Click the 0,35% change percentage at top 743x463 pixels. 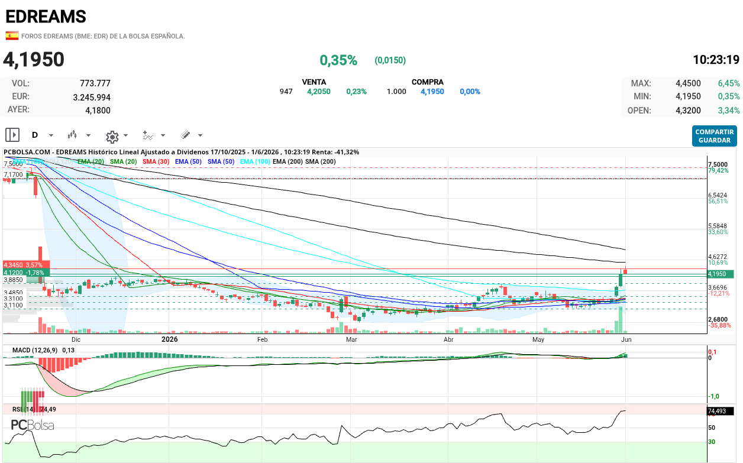(338, 60)
